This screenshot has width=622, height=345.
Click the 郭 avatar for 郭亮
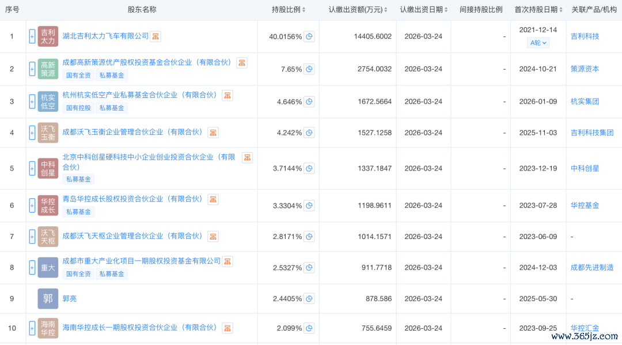[x=48, y=298]
